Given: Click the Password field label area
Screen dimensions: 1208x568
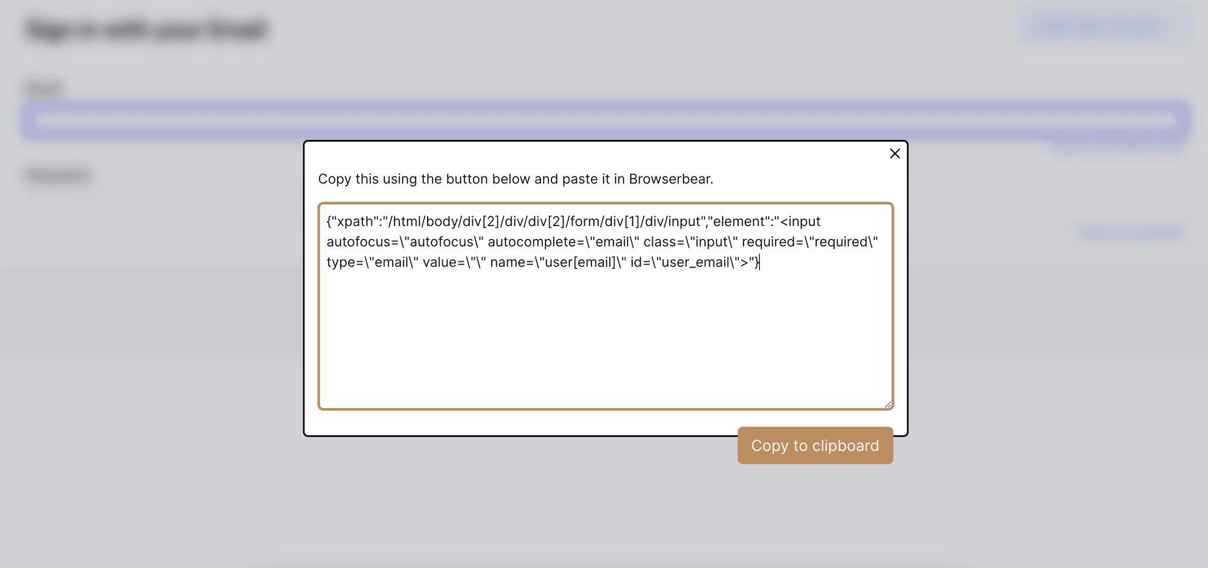Looking at the screenshot, I should 57,175.
